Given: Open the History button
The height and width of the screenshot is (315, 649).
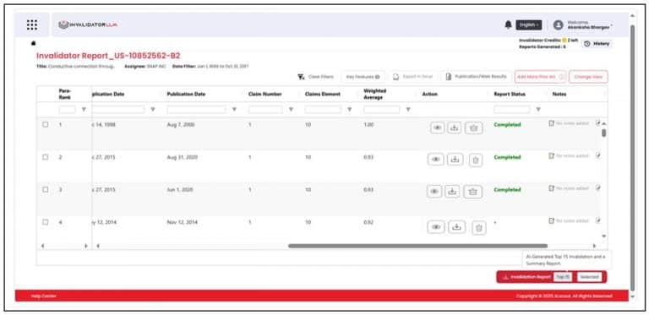Looking at the screenshot, I should (x=597, y=44).
